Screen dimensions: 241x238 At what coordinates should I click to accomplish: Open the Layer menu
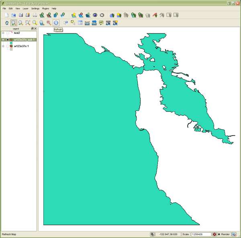[26, 8]
